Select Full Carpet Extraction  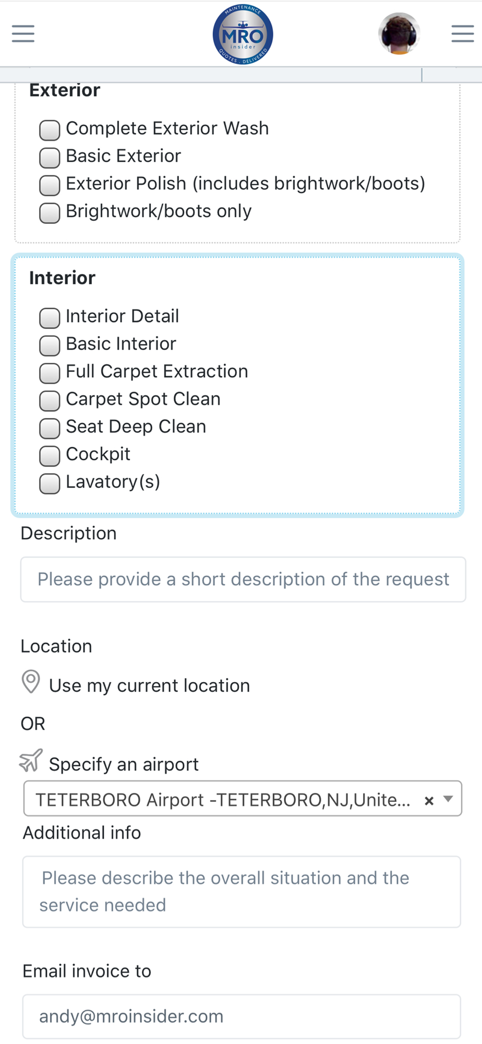[50, 373]
